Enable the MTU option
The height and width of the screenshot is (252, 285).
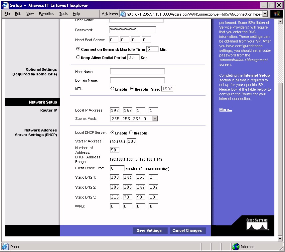click(x=112, y=89)
